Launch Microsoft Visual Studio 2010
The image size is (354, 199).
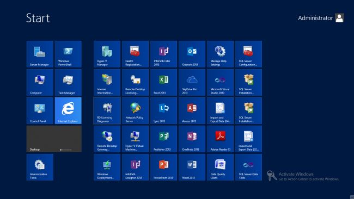coord(221,83)
